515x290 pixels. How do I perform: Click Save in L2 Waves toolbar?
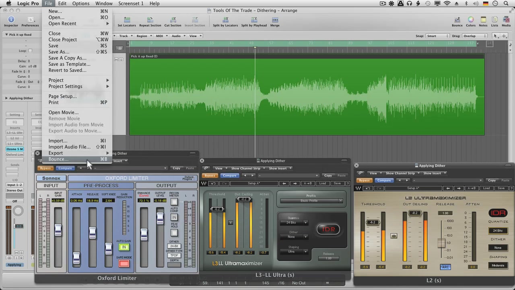coord(501,188)
